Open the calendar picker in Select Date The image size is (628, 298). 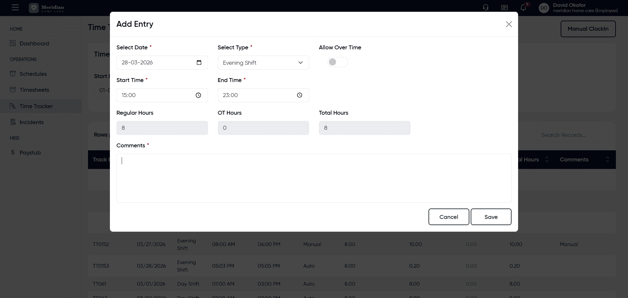pyautogui.click(x=199, y=62)
